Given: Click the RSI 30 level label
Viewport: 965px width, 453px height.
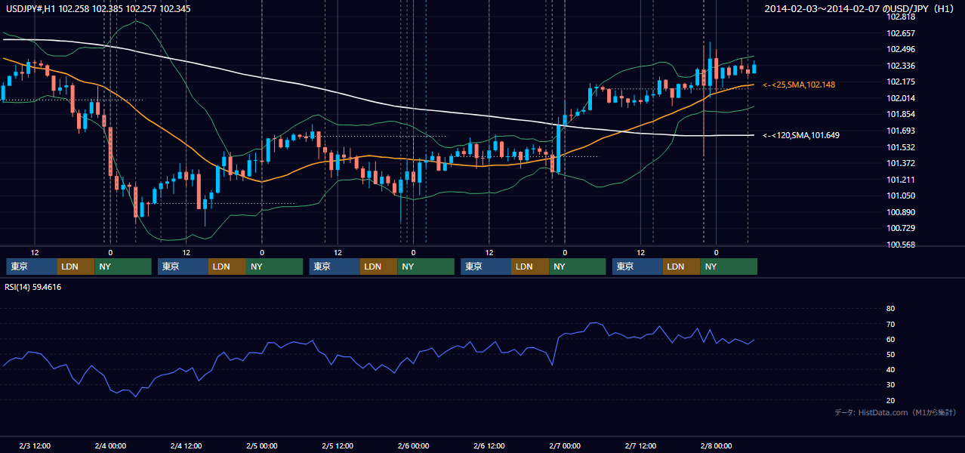Looking at the screenshot, I should tap(890, 384).
